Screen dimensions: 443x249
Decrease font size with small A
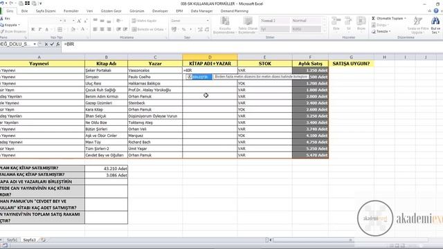[x=86, y=21]
